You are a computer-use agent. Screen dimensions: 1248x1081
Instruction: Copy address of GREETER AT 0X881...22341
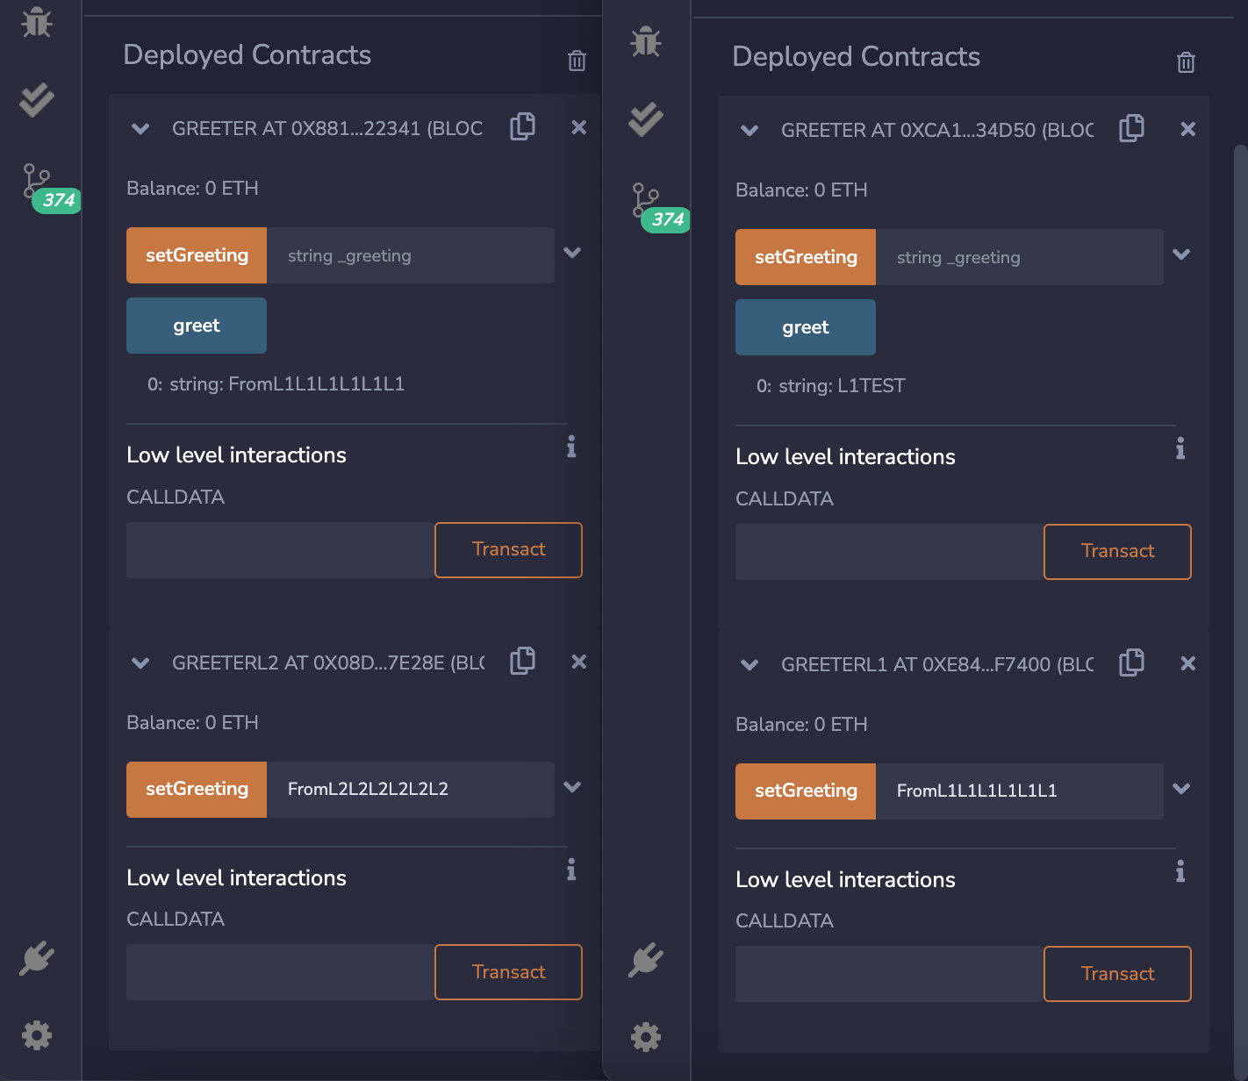pos(523,126)
